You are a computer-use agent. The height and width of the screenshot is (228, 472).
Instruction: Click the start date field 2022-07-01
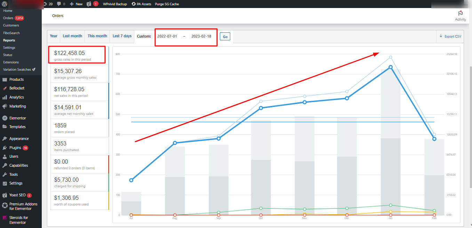[x=168, y=36]
